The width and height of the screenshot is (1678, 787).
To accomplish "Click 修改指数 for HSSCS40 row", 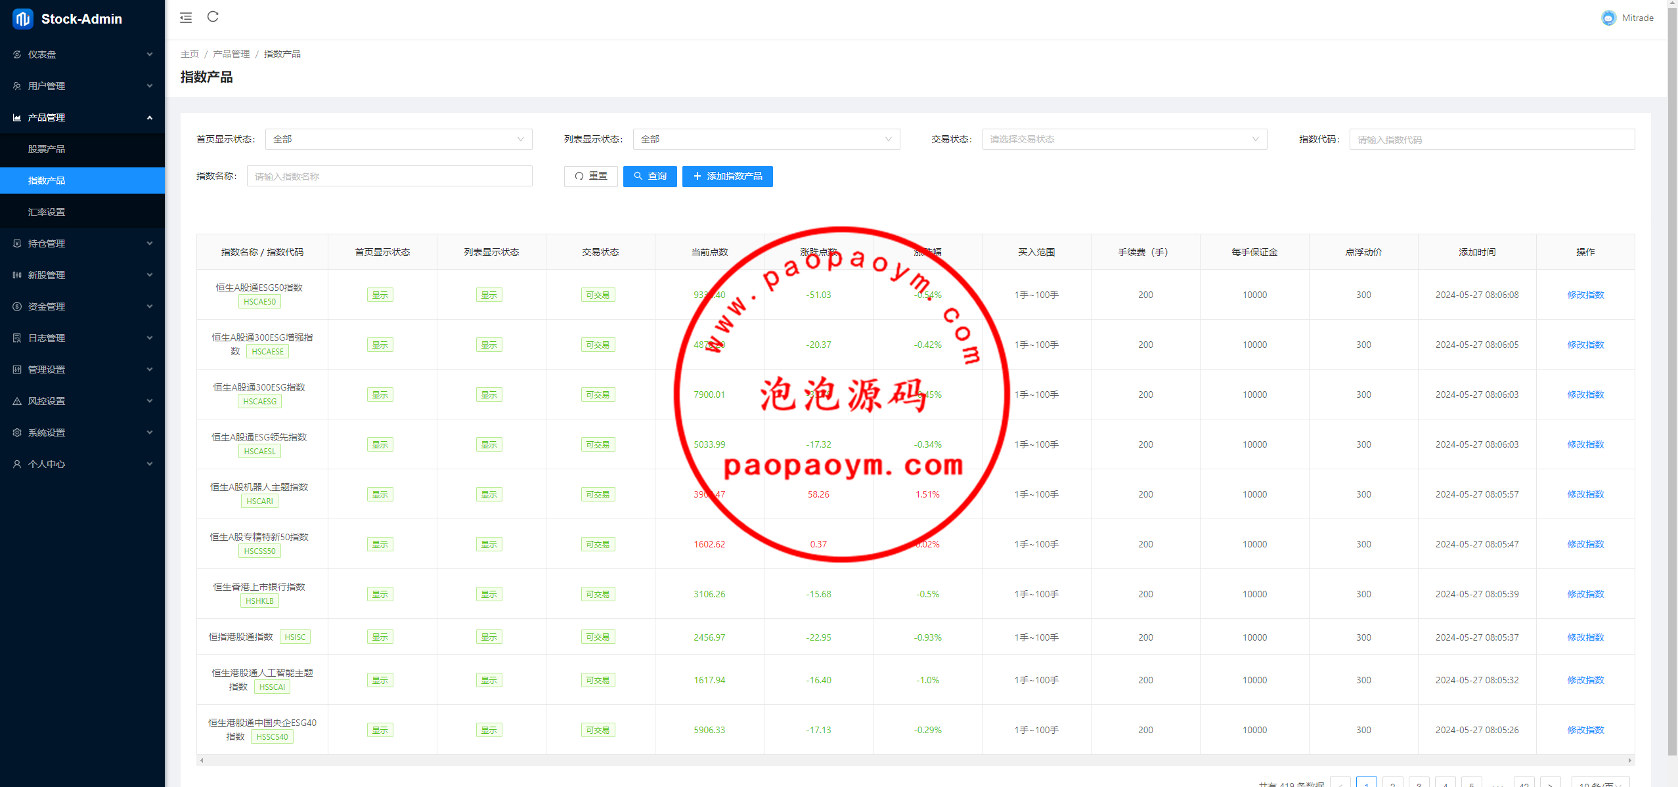I will (1585, 730).
